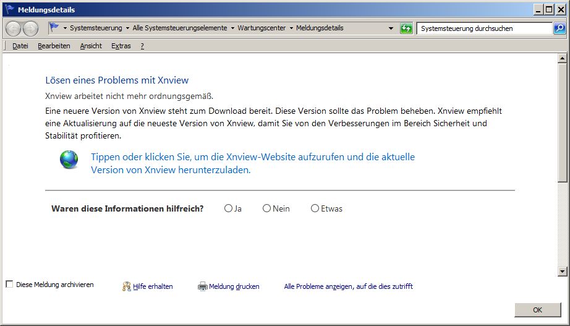Click the Hilfe erhalten help icon
570x326 pixels.
coord(127,286)
